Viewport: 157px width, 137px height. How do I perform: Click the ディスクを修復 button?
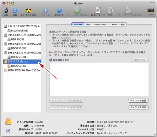click(x=138, y=107)
